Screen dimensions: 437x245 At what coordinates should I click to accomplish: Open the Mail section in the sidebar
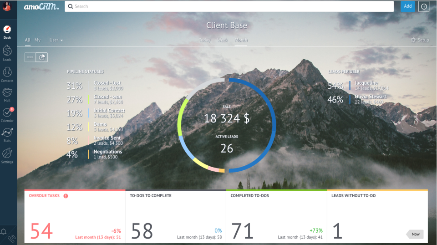7,95
